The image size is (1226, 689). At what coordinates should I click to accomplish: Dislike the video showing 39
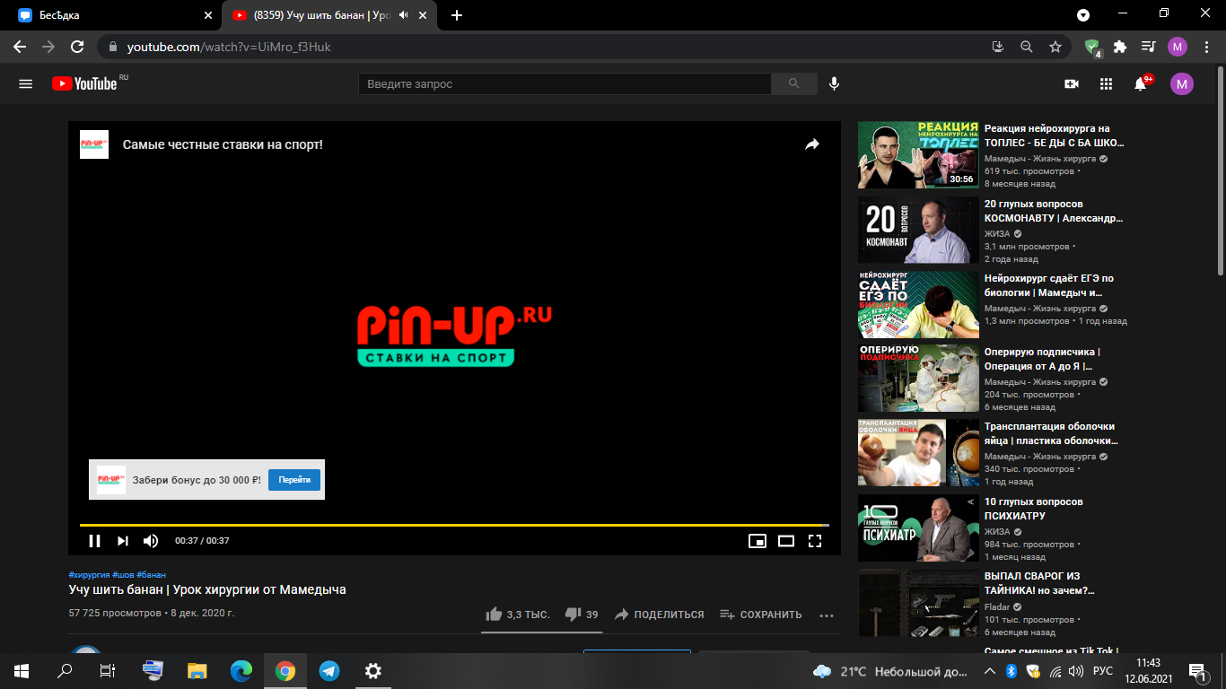point(581,615)
